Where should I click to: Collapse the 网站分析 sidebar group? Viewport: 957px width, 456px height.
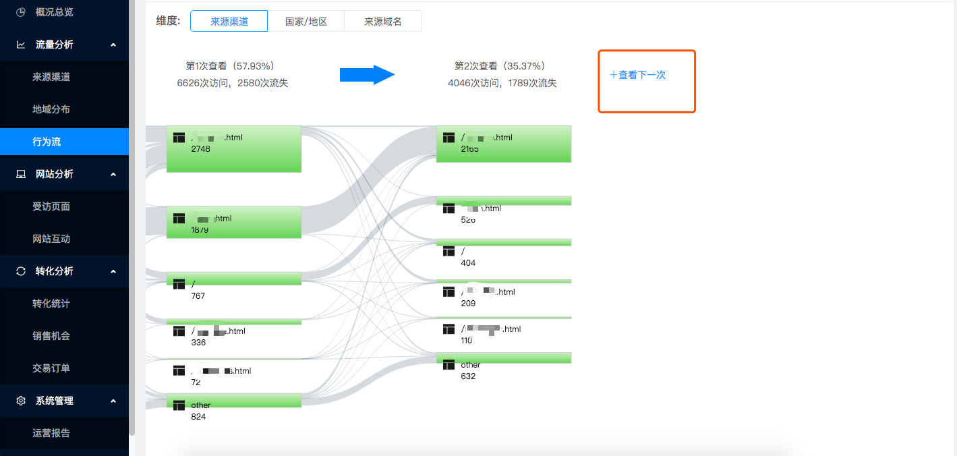click(113, 174)
